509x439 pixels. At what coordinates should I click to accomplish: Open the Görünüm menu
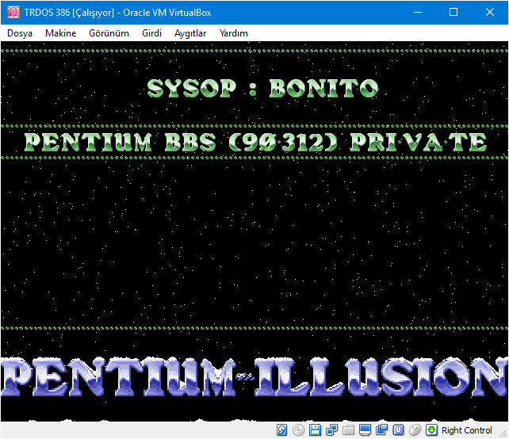[109, 33]
